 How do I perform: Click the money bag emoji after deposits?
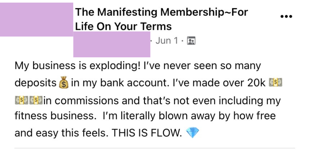tap(64, 83)
